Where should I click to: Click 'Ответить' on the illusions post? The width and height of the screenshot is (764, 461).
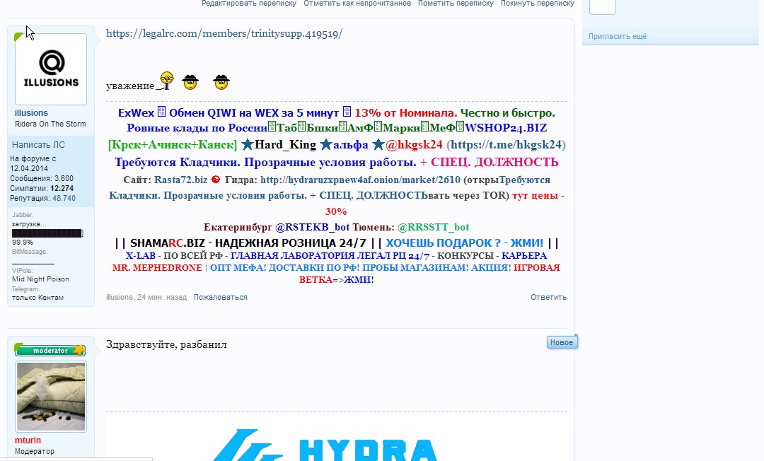[x=549, y=297]
